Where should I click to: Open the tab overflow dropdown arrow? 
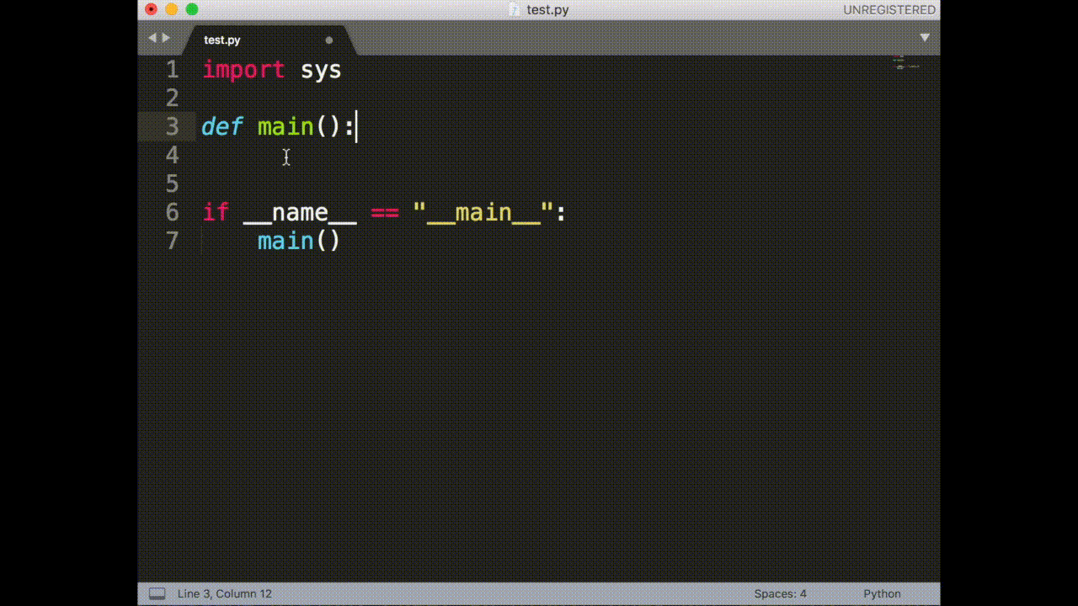tap(925, 37)
